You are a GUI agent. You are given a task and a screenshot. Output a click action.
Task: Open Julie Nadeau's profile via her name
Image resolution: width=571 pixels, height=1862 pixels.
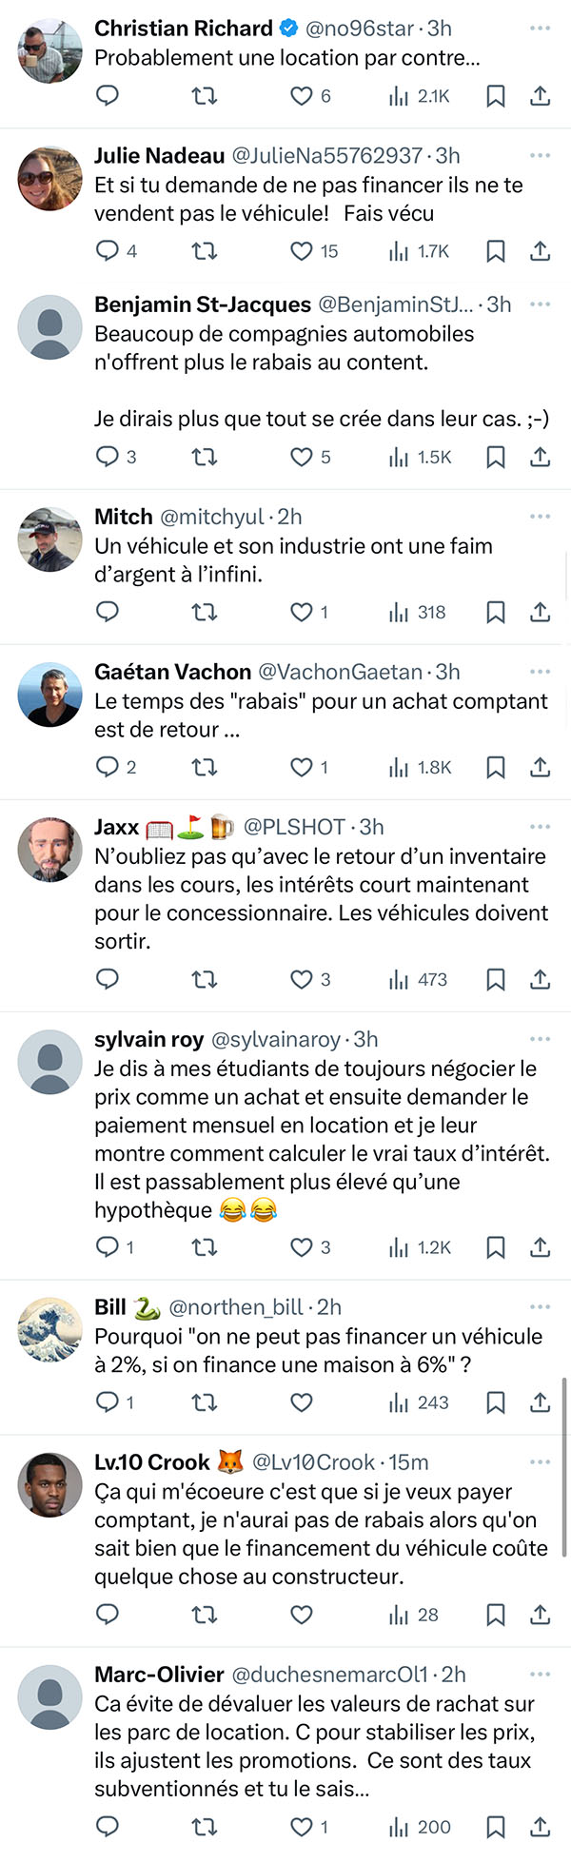[160, 155]
